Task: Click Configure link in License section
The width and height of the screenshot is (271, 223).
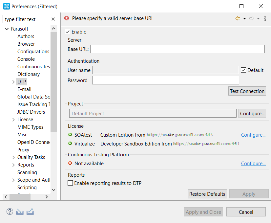Action: click(x=253, y=135)
